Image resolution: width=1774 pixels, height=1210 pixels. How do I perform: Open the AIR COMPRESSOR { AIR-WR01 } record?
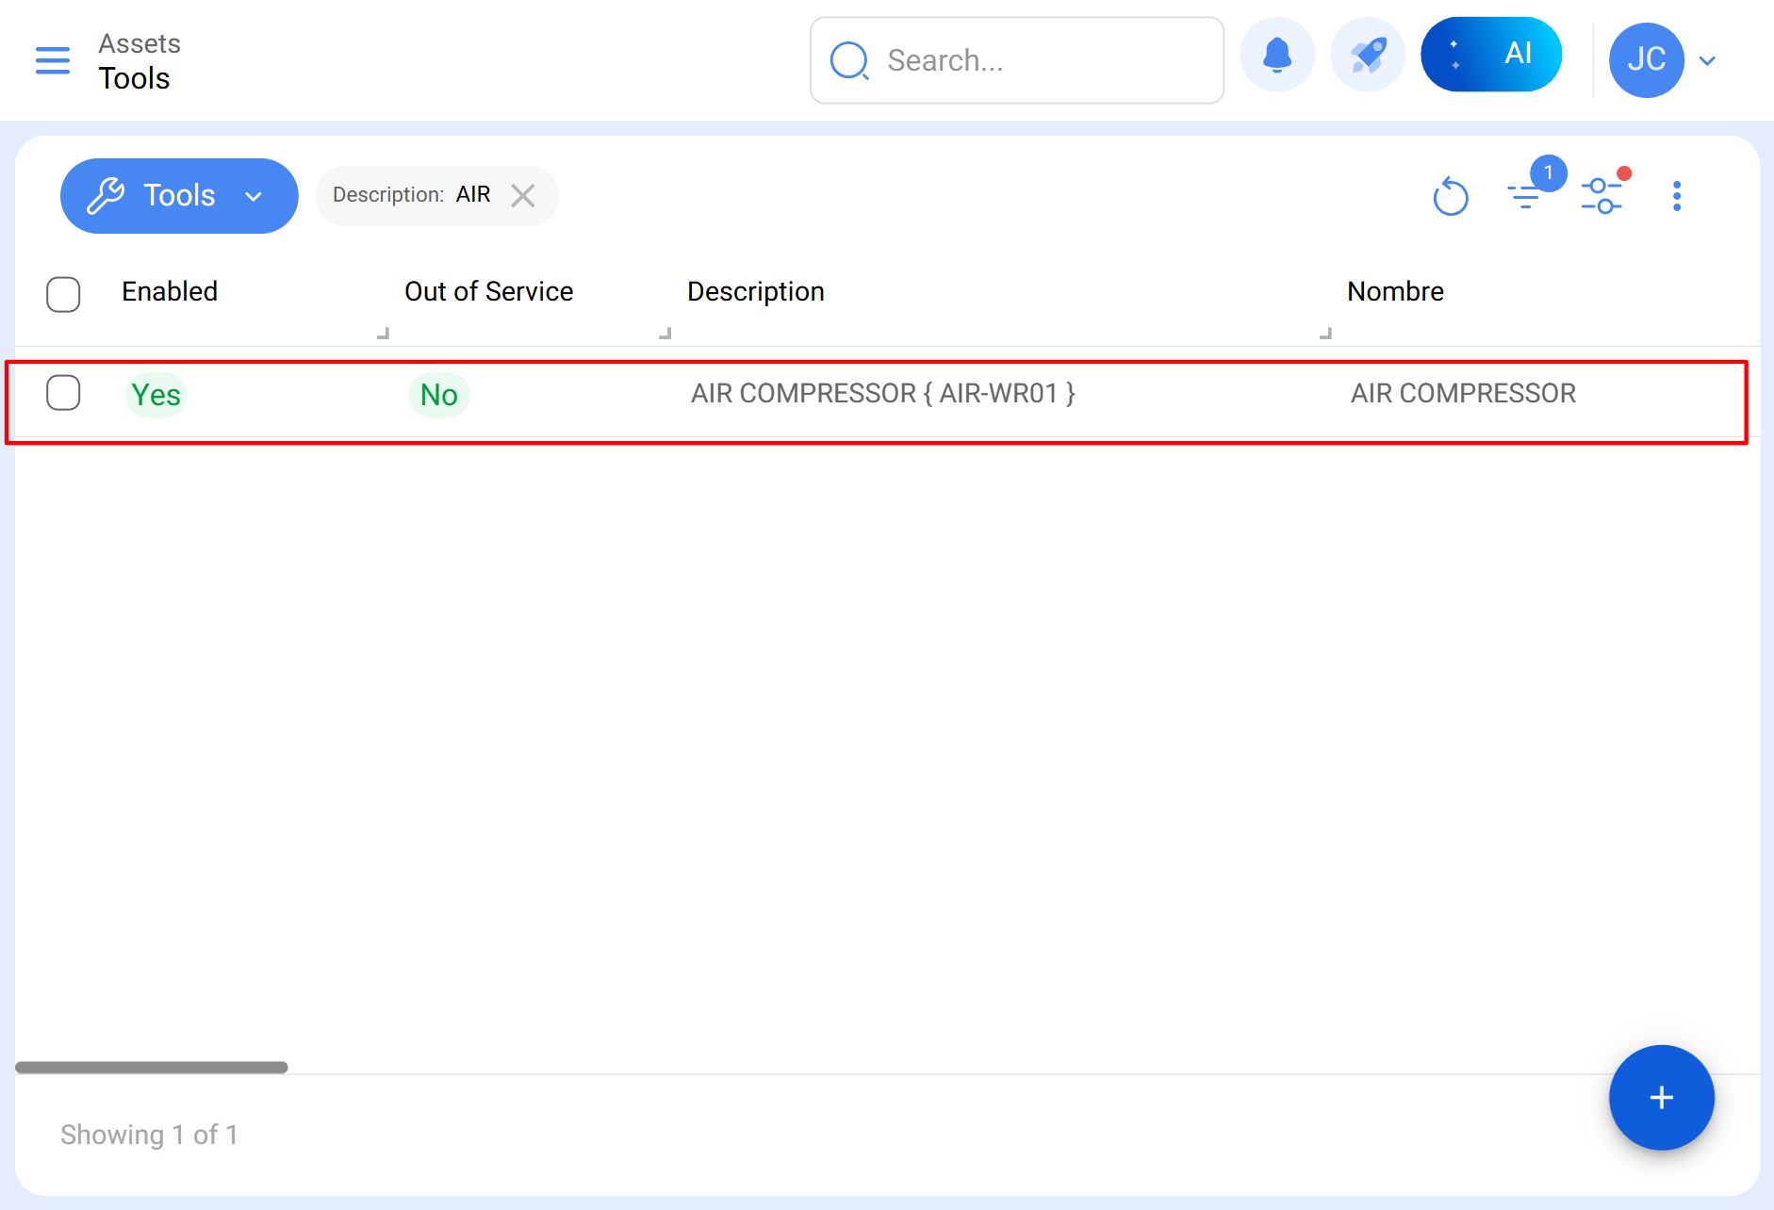pyautogui.click(x=882, y=394)
